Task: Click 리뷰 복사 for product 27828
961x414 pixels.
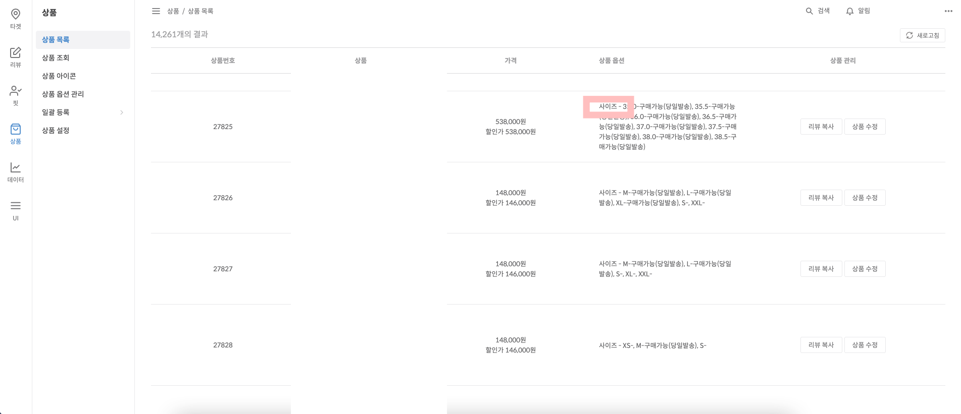Action: coord(821,345)
